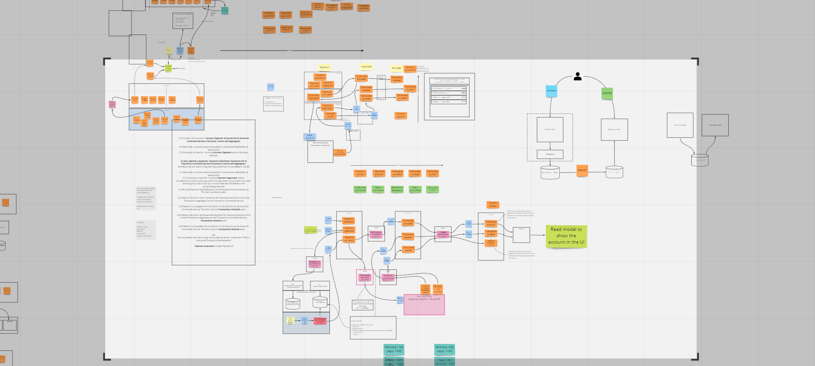Select the 'Payment failed' orange sticky
815x366 pixels.
[330, 115]
